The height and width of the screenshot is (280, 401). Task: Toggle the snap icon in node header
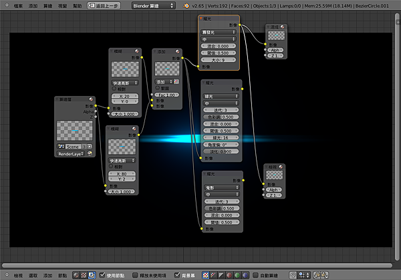(x=293, y=275)
